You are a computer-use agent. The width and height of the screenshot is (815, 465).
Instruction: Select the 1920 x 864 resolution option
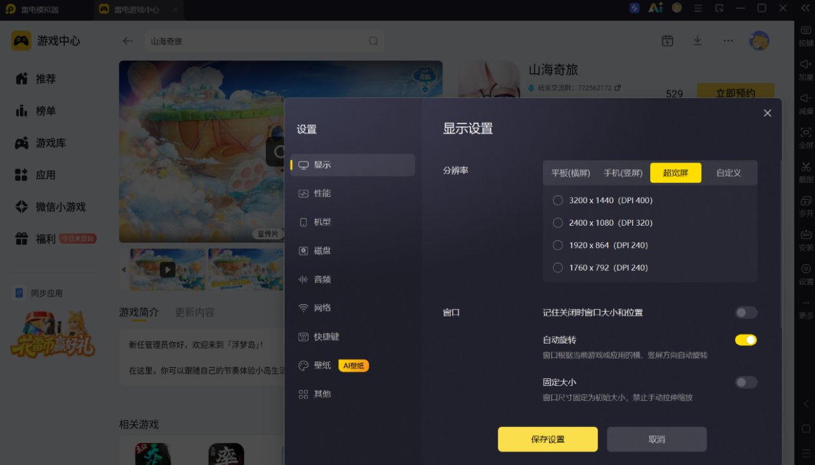(x=600, y=245)
